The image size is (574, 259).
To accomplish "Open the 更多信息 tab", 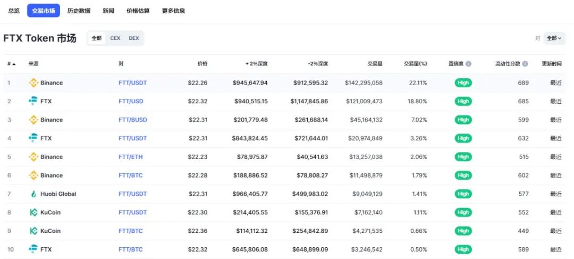I will [173, 11].
